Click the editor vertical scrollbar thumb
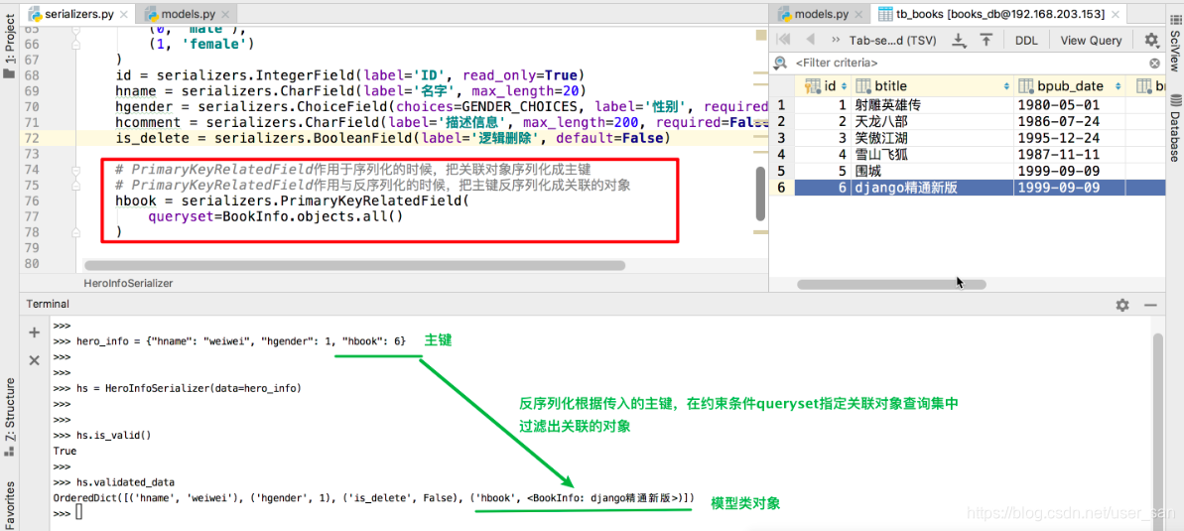1184x531 pixels. coord(761,195)
